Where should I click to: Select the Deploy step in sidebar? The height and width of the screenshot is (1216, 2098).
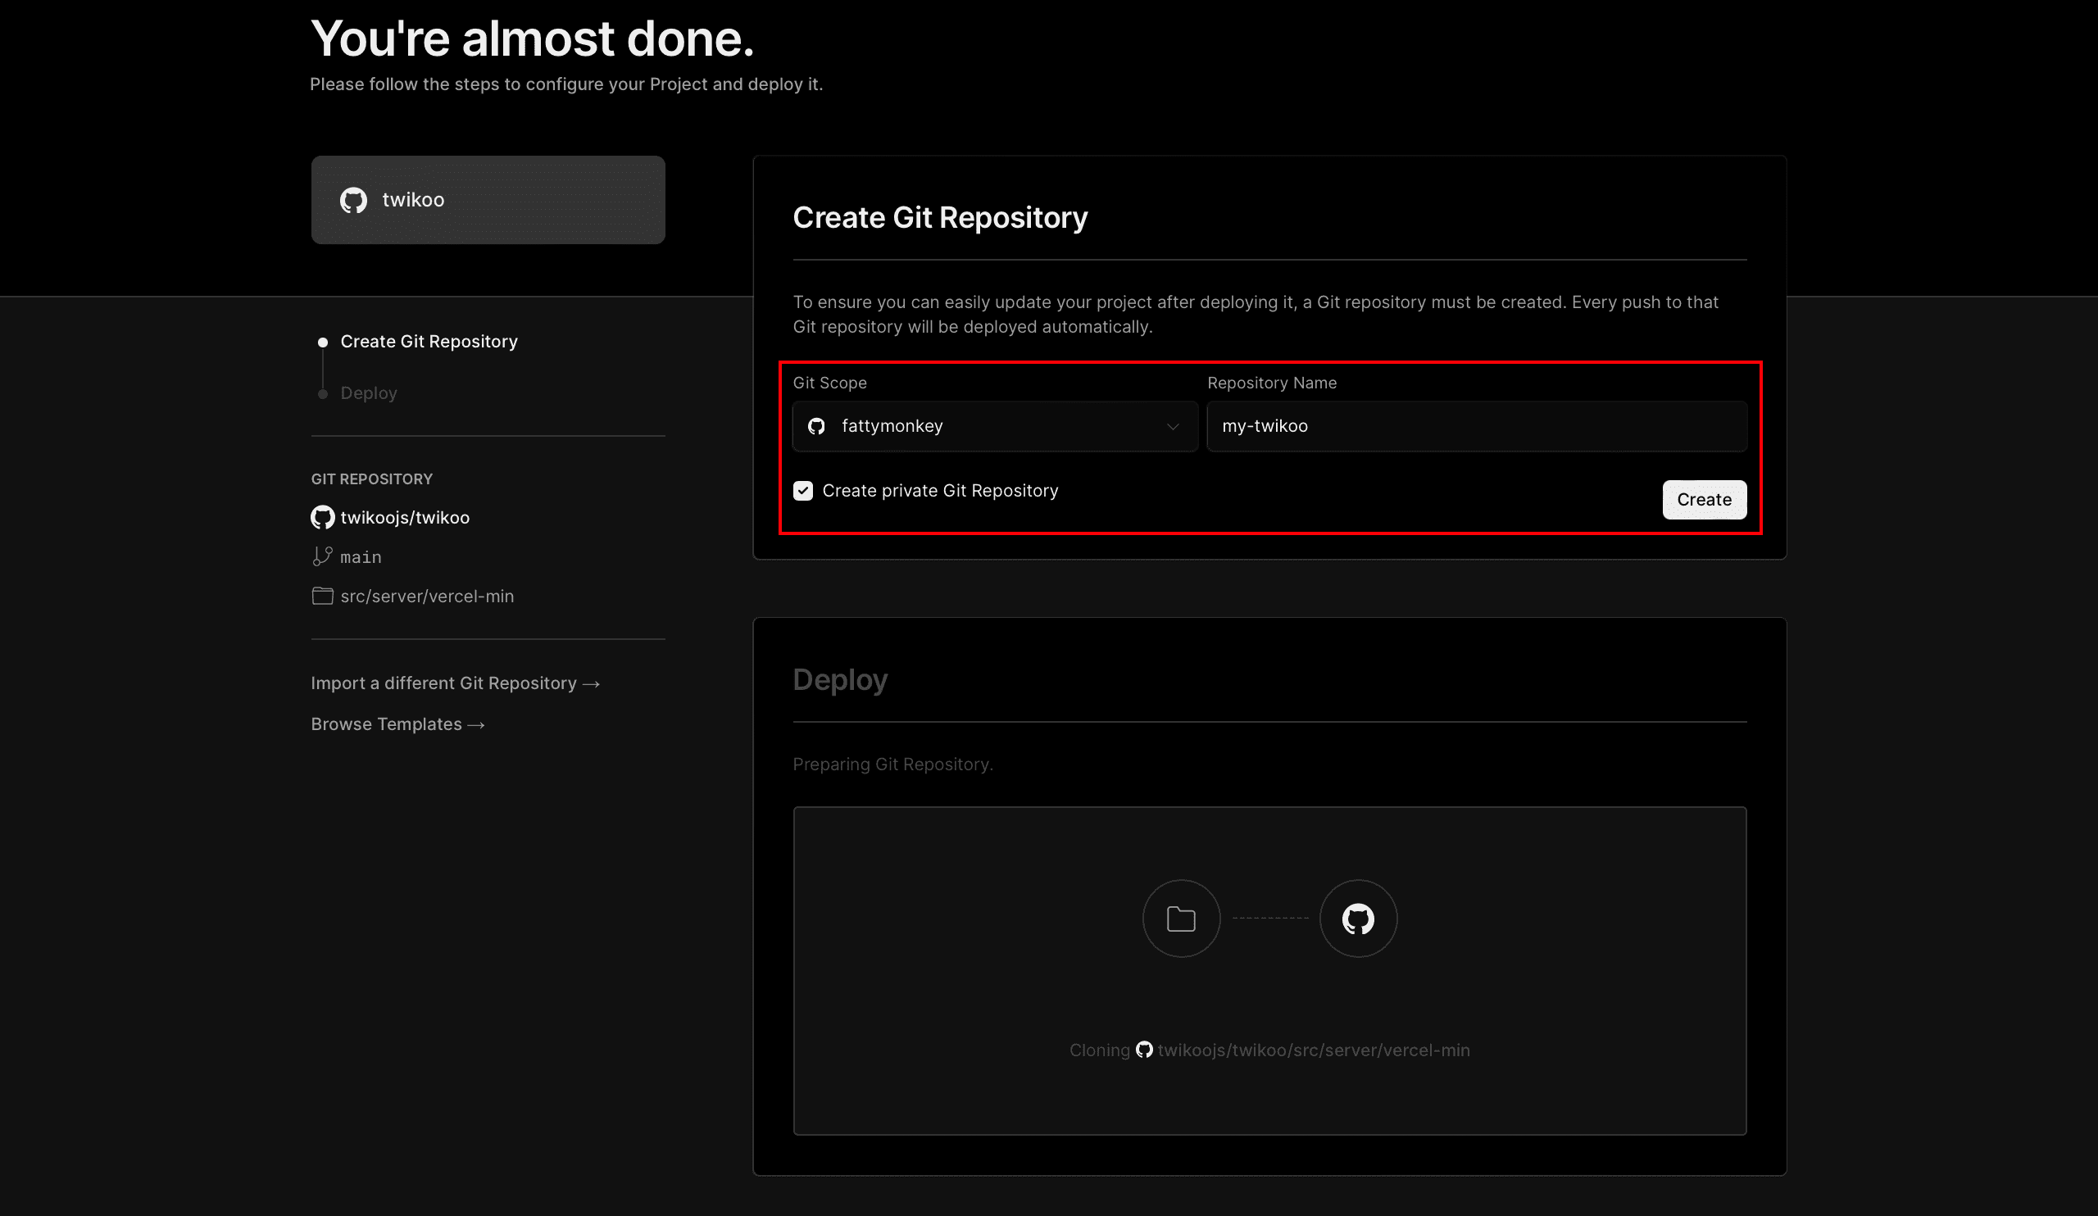368,392
